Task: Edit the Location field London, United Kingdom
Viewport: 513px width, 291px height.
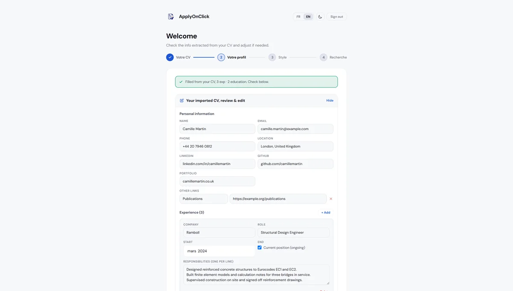Action: (295, 146)
